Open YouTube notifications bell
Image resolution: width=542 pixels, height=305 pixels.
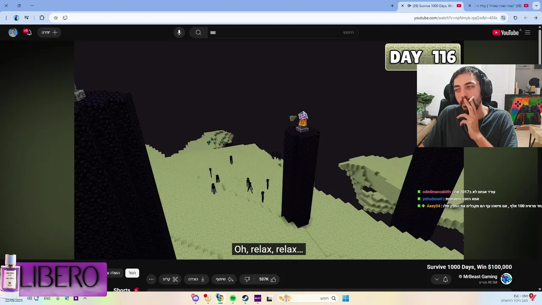click(x=28, y=32)
